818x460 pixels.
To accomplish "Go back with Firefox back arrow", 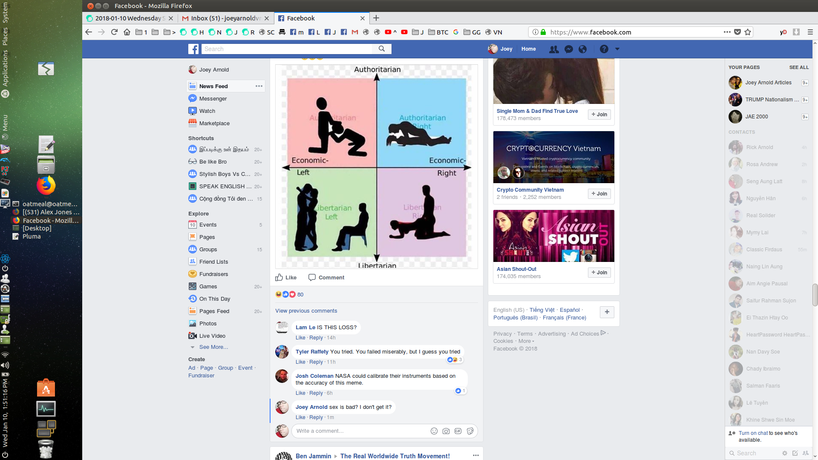I will [x=89, y=32].
